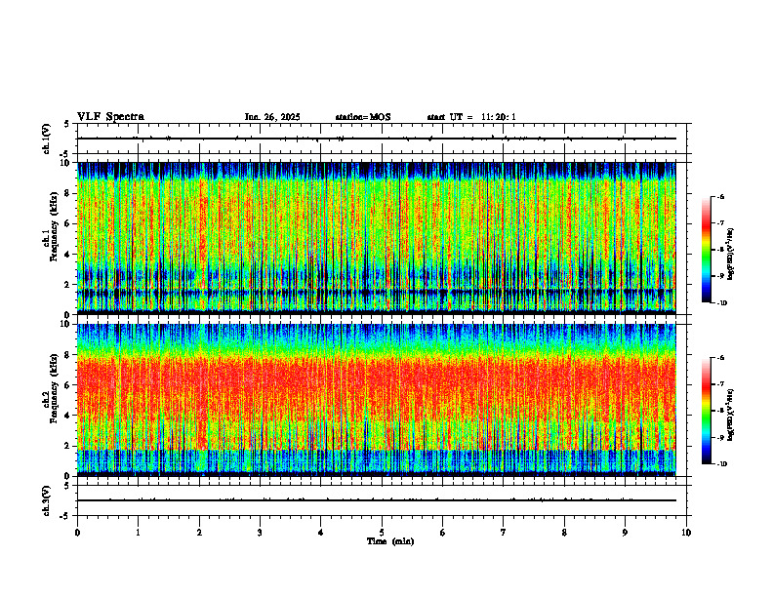Screen dimensions: 773x597
Task: Click the "-5" tick on ch.3(V) axis
Action: pos(65,516)
